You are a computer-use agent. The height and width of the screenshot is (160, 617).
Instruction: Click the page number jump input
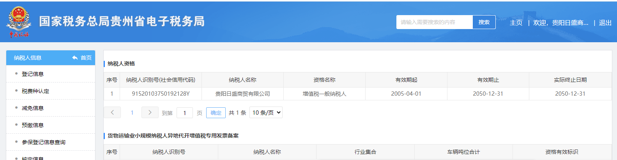(184, 113)
